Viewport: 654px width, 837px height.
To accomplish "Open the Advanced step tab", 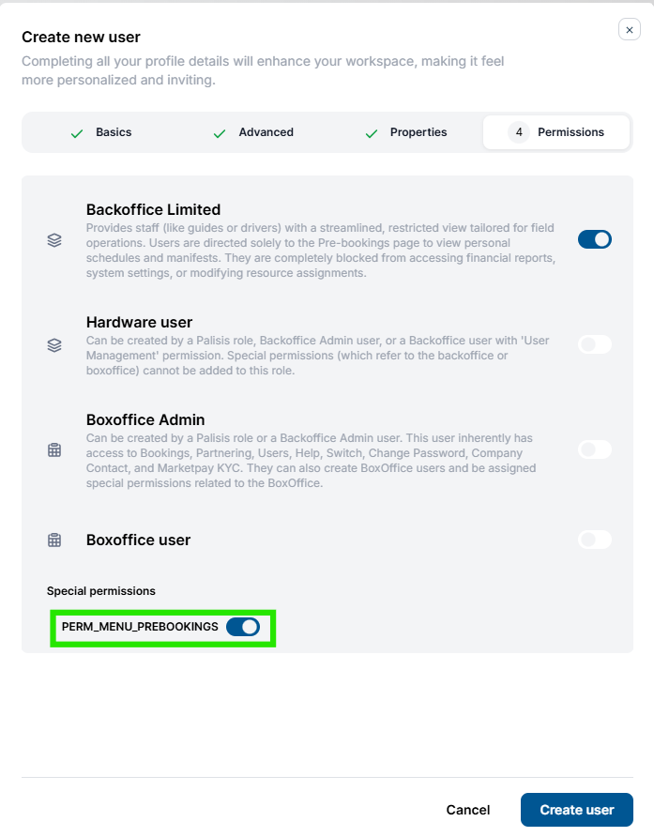I will click(253, 132).
